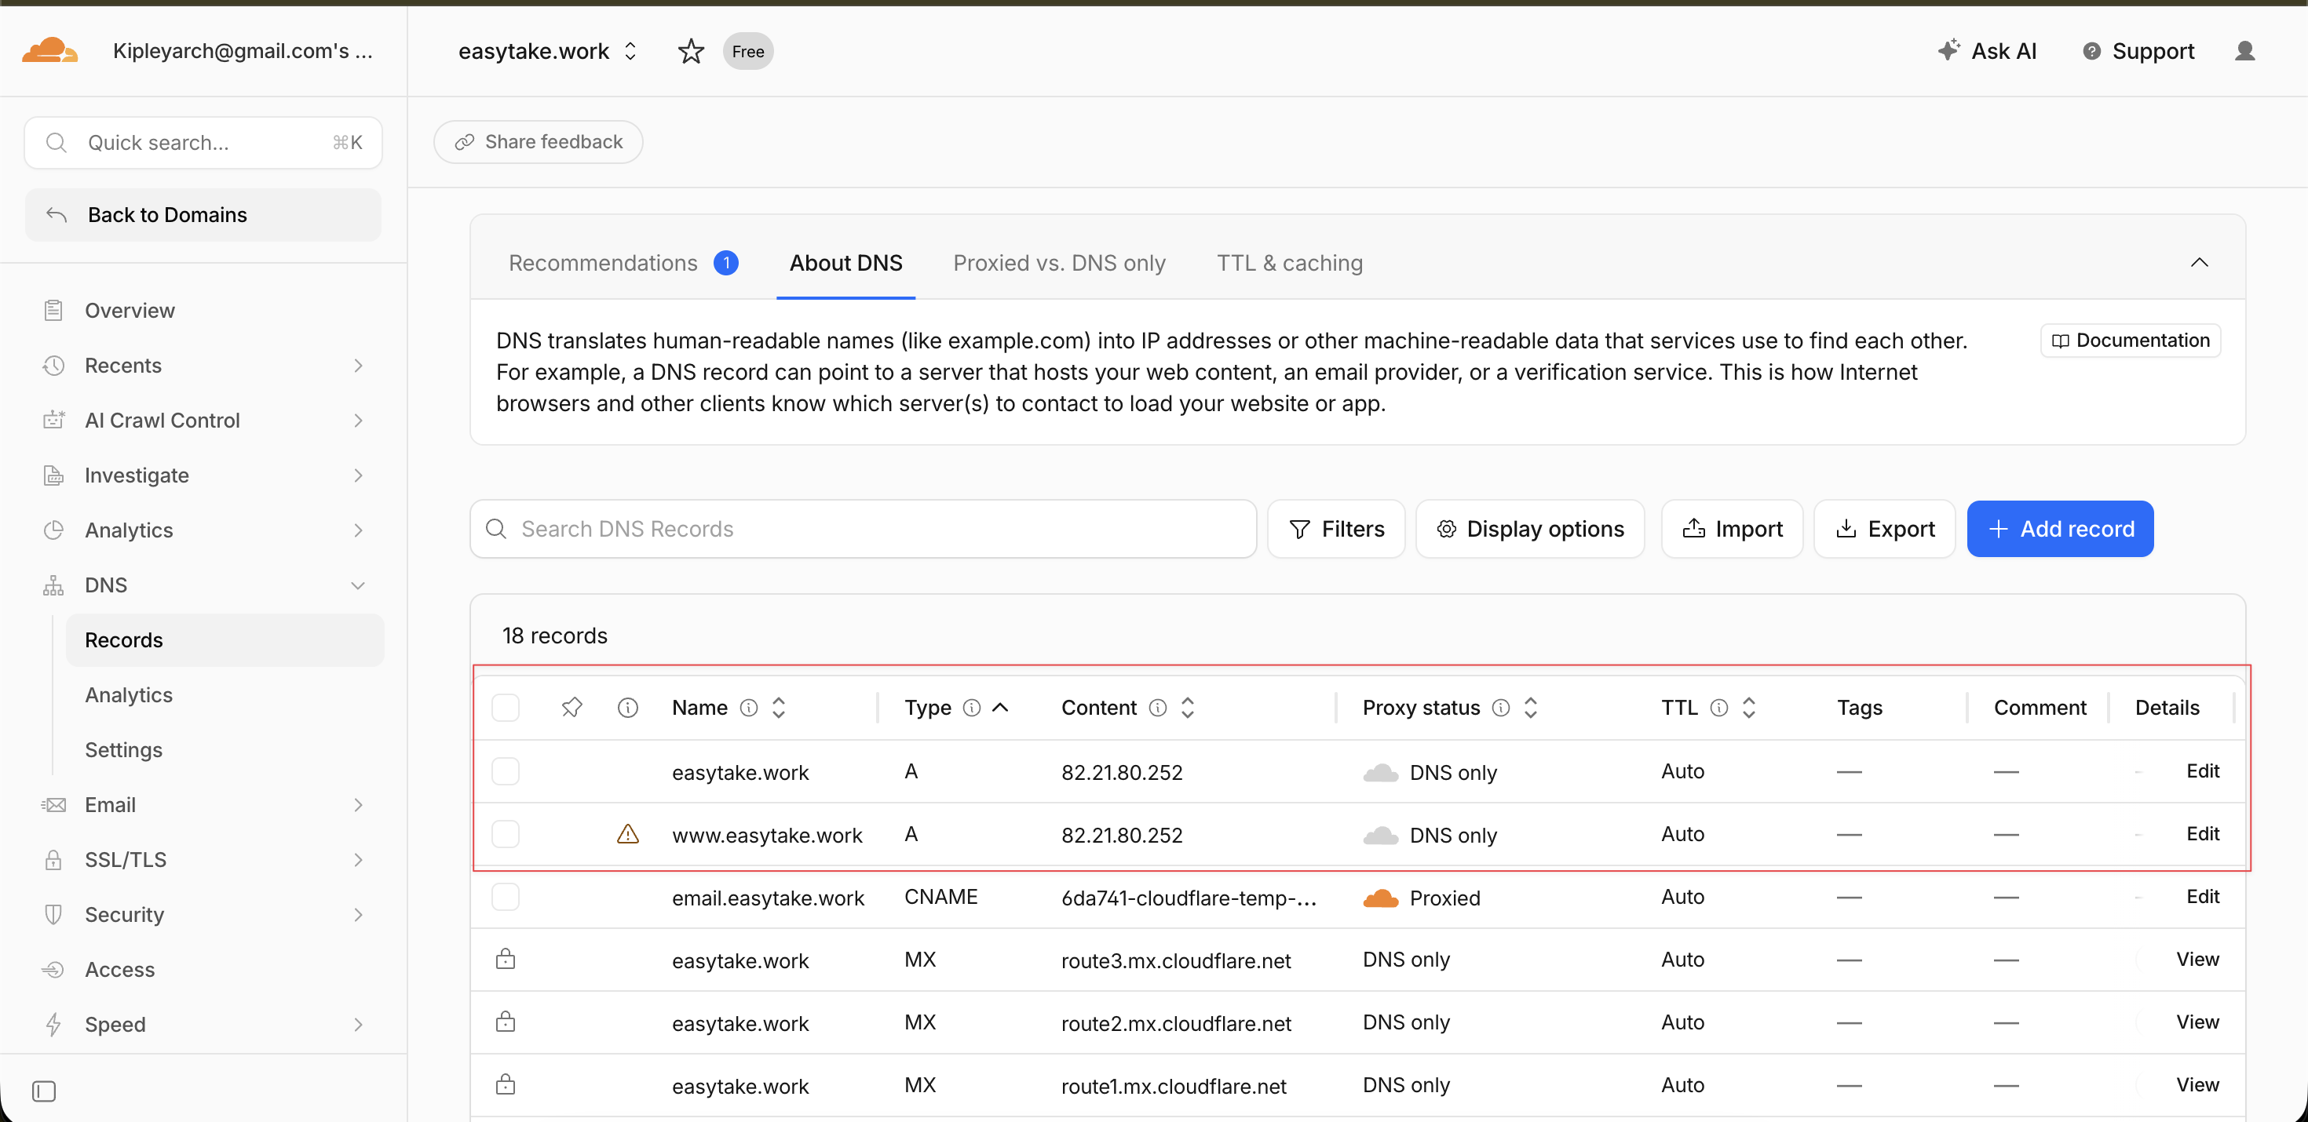Edit the www.easytake.work A record

(x=2202, y=834)
